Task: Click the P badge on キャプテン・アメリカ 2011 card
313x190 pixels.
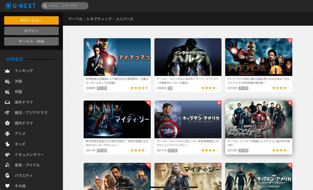Action: pos(219,103)
